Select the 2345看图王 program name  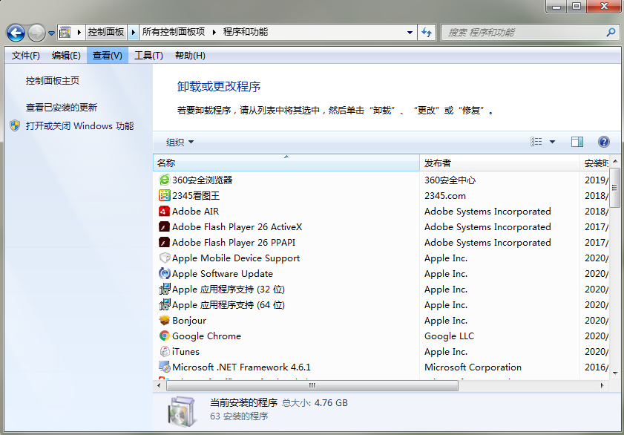[x=196, y=195]
